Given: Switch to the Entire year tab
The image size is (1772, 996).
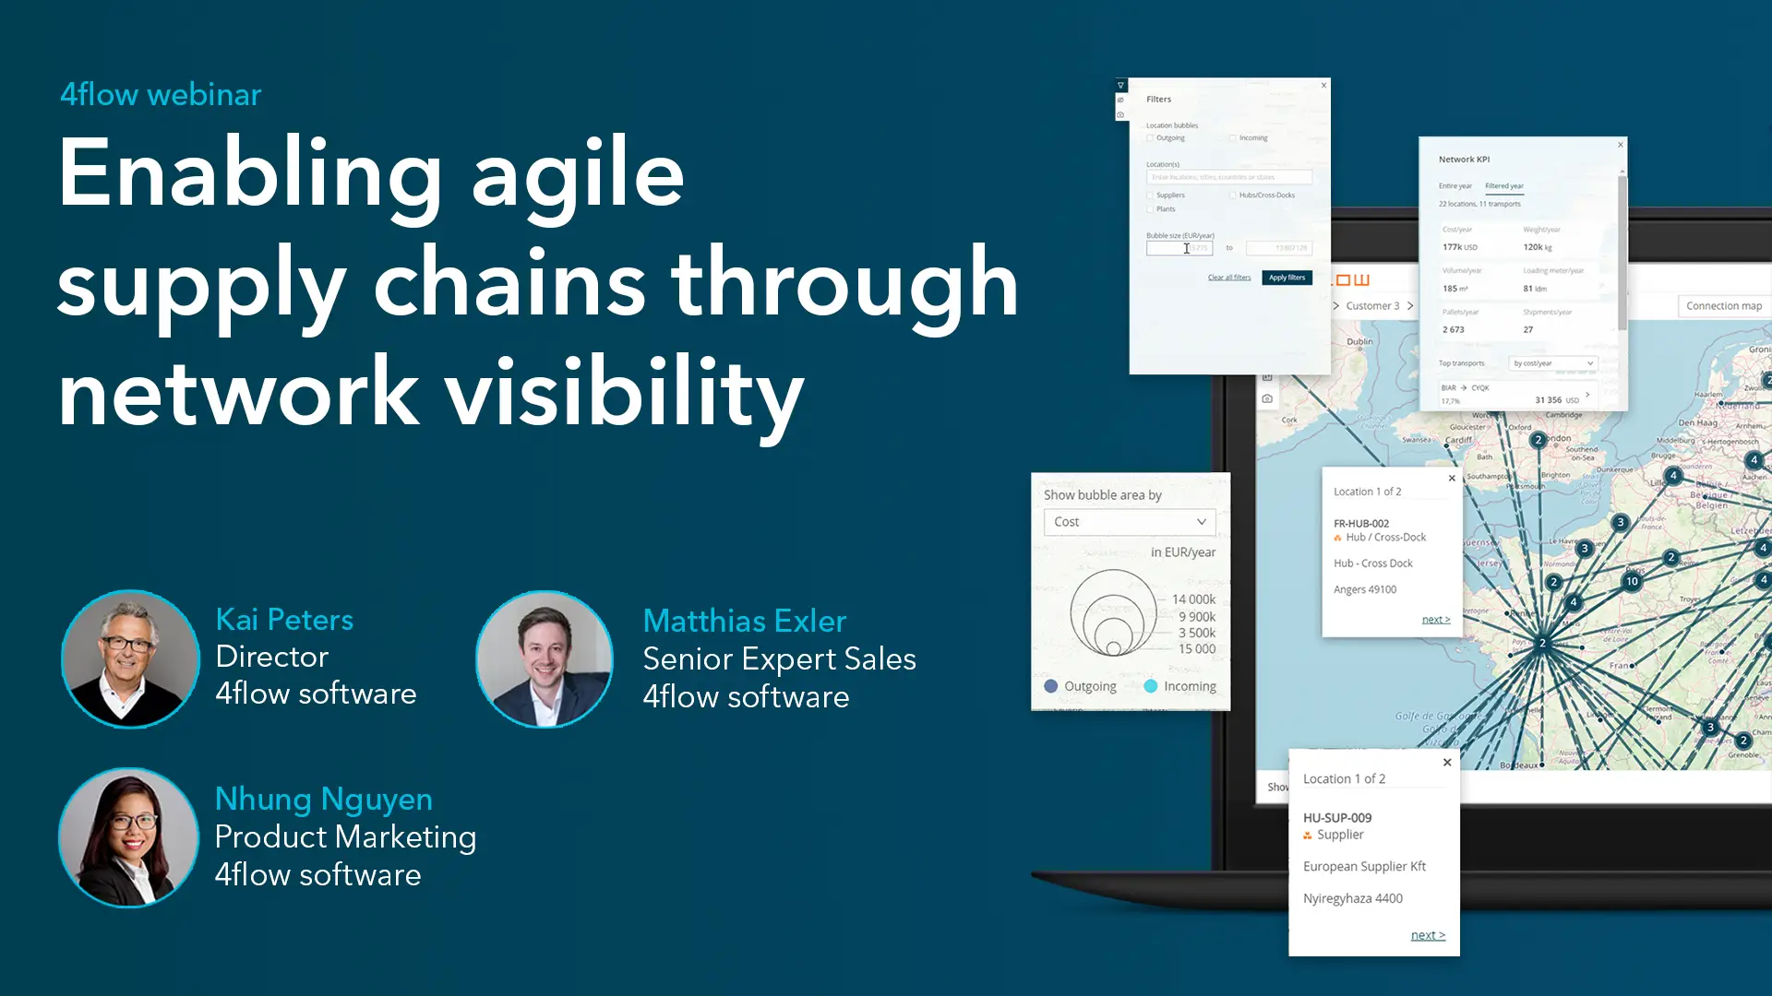Looking at the screenshot, I should 1455,186.
